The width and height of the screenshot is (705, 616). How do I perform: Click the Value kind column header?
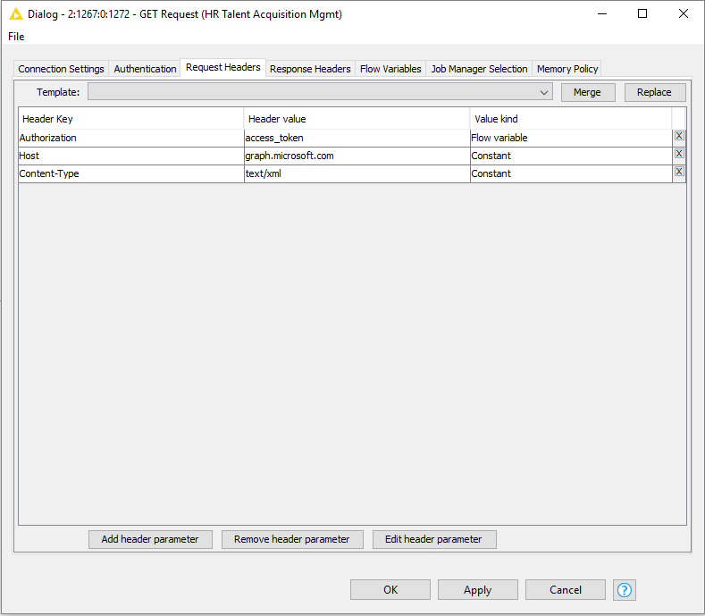tap(571, 119)
